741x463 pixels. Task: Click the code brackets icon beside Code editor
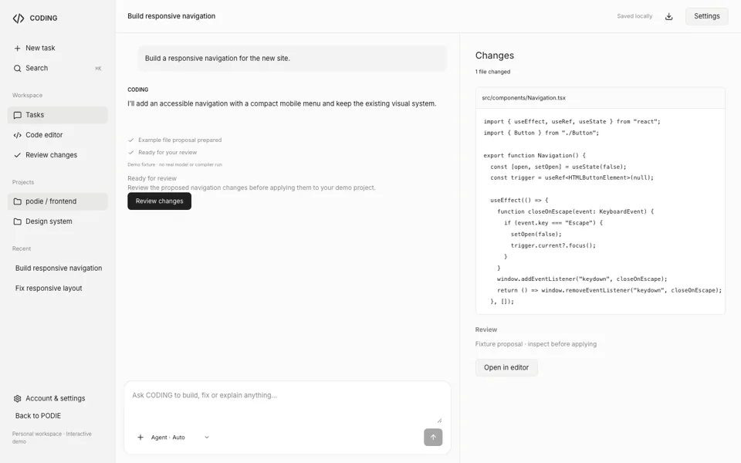[18, 135]
